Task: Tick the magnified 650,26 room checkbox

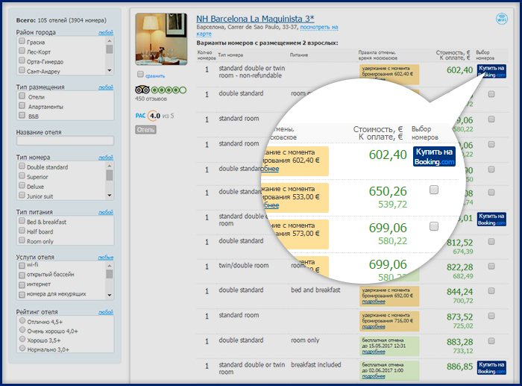Action: pos(434,190)
